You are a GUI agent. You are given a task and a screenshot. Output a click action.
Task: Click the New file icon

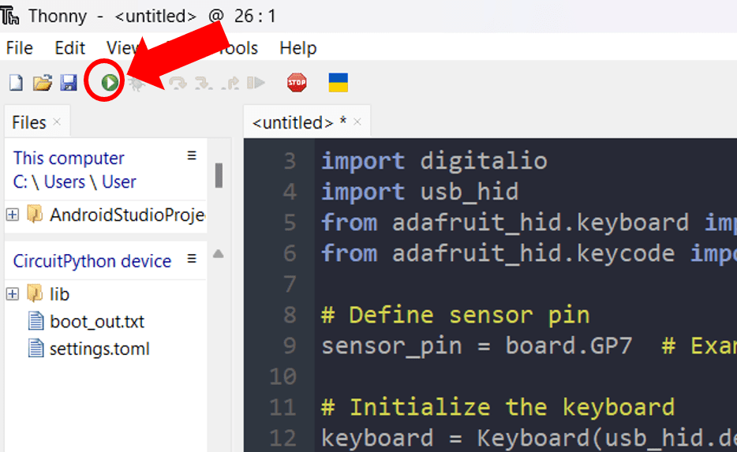pos(15,83)
